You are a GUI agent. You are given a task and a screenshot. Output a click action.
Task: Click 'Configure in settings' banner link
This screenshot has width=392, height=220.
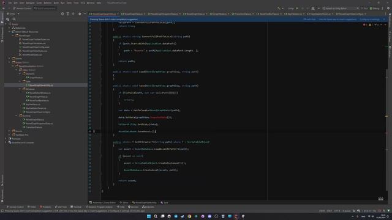369,19
